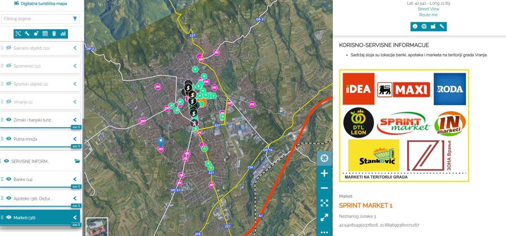The height and width of the screenshot is (236, 506).
Task: Zoom in on the map
Action: pyautogui.click(x=324, y=173)
